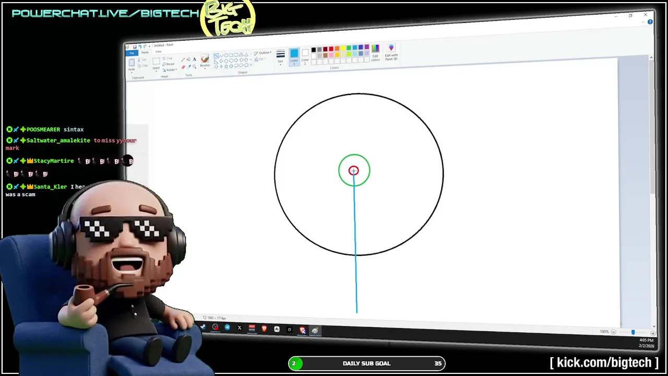This screenshot has width=668, height=376.
Task: Click the zoom slider handle
Action: click(x=633, y=332)
